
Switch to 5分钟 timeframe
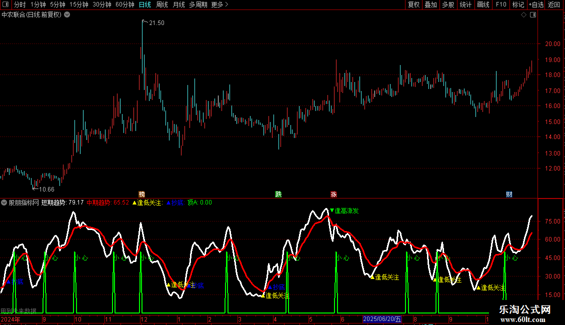[x=57, y=4]
